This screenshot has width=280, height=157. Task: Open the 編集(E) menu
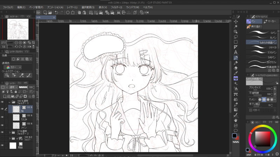coord(21,7)
